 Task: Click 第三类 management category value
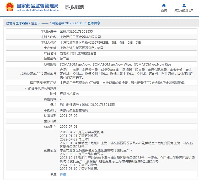pos(64,59)
